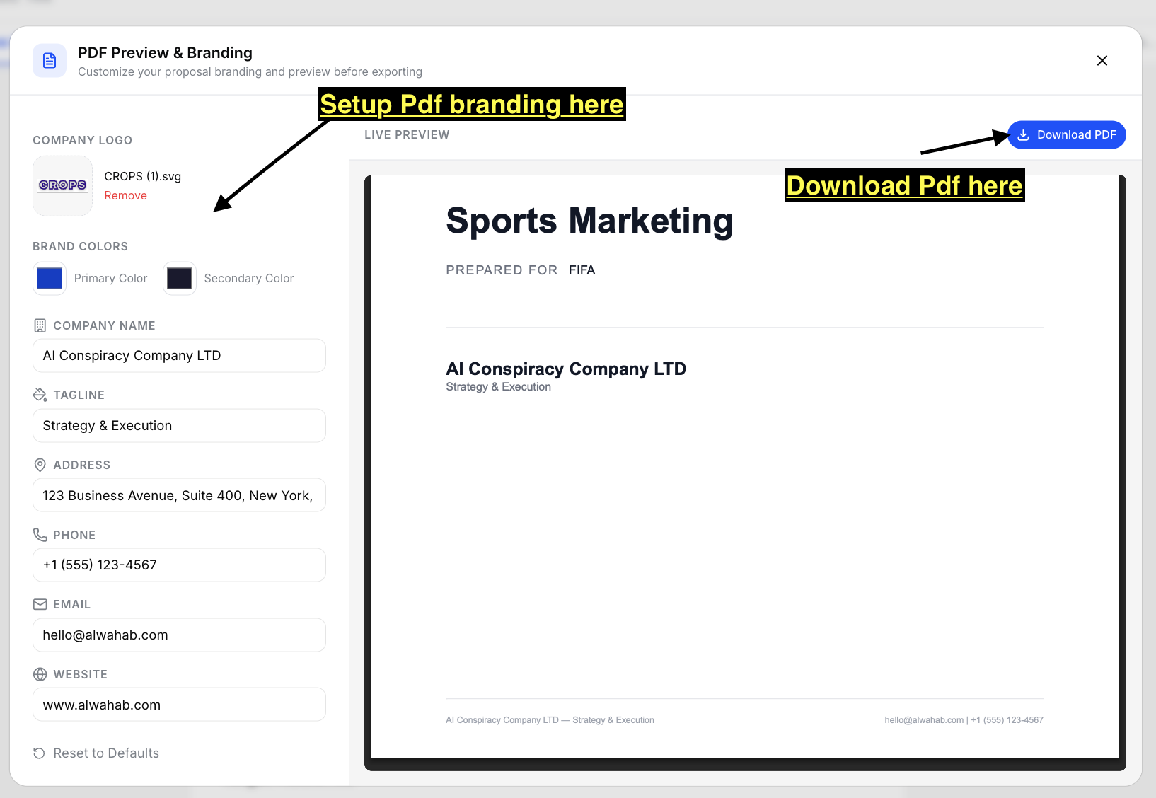Click the preview footer company name text
This screenshot has width=1156, height=798.
(x=550, y=720)
